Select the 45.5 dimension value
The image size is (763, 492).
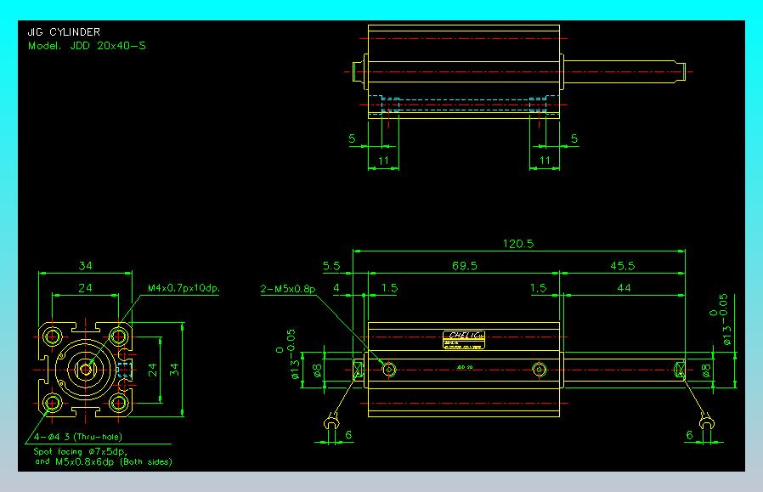pyautogui.click(x=622, y=266)
